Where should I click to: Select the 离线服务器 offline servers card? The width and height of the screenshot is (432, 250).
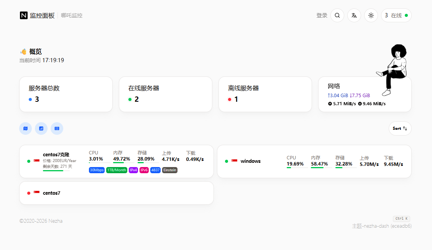[265, 94]
